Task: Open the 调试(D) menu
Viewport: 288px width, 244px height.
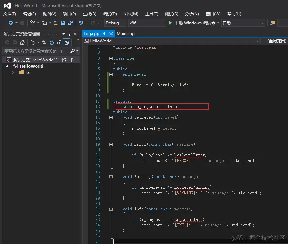Action: tap(110, 14)
